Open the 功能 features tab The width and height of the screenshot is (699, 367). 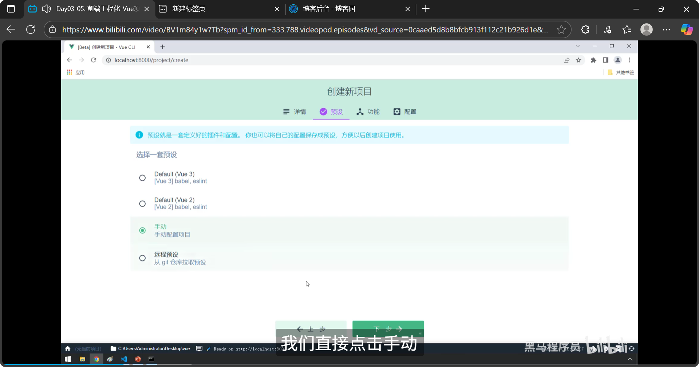368,112
